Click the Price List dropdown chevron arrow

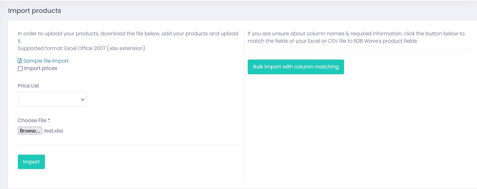[x=82, y=99]
